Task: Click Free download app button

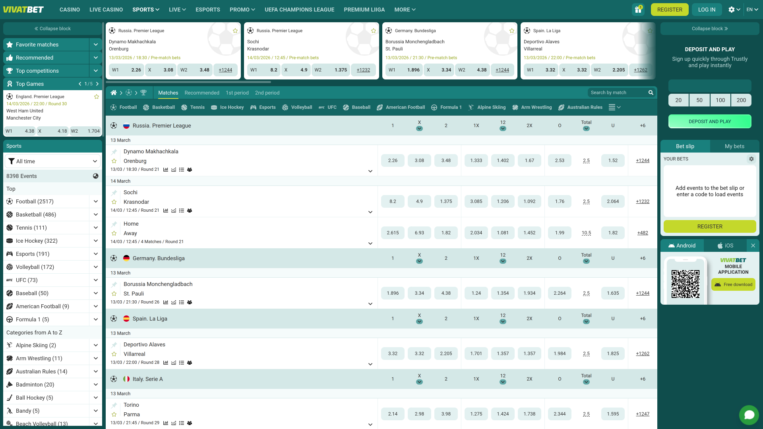Action: pyautogui.click(x=733, y=284)
